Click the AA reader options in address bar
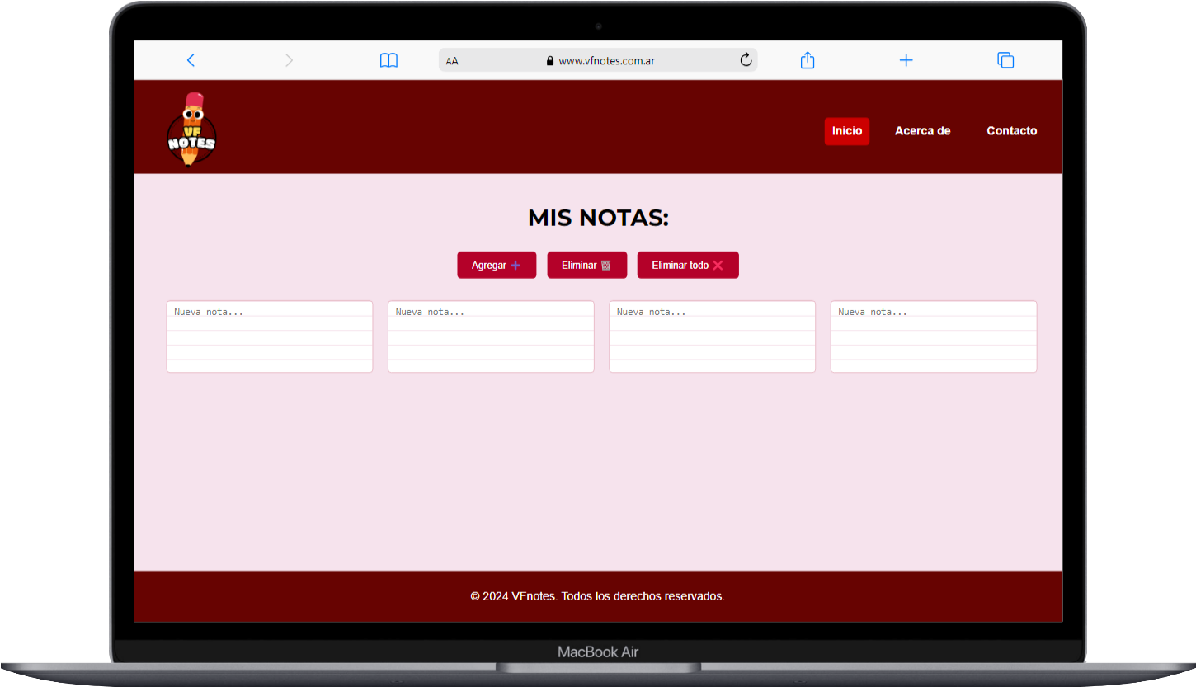This screenshot has height=687, width=1196. point(452,59)
